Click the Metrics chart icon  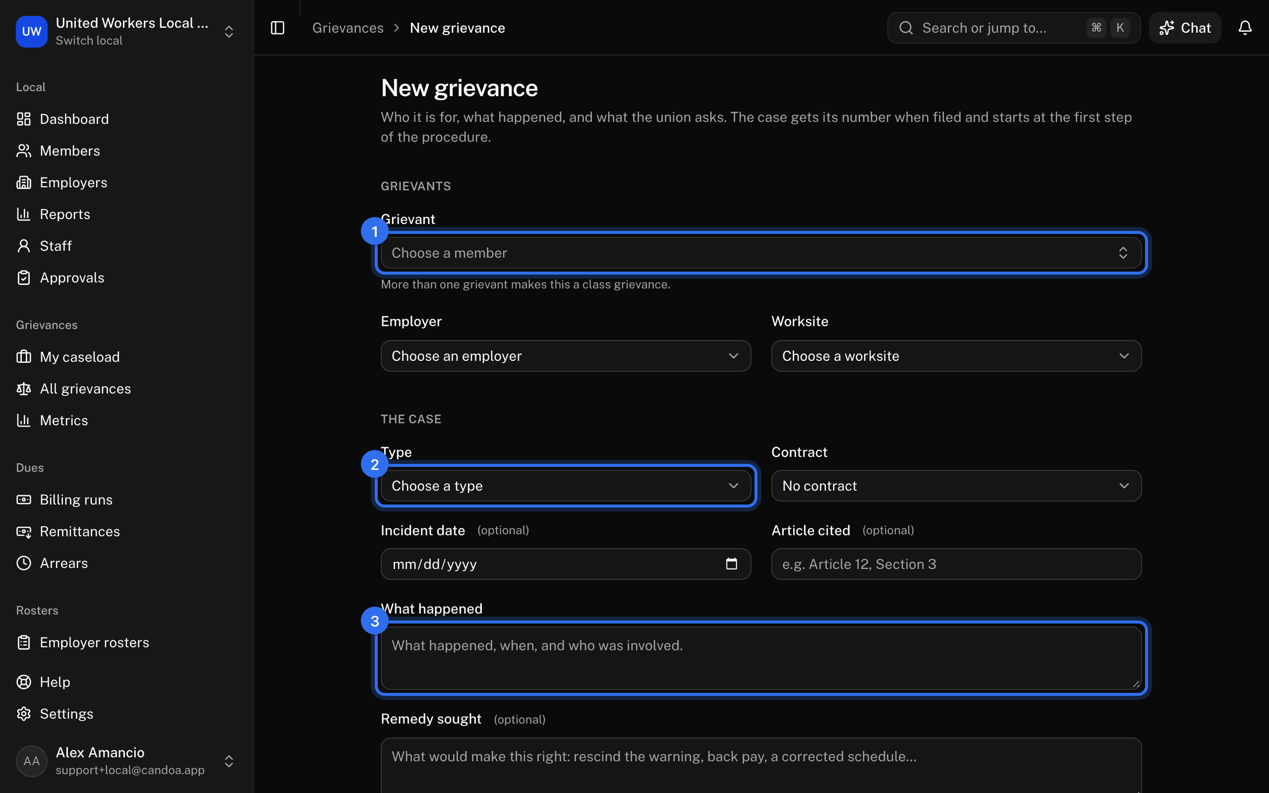(x=24, y=420)
